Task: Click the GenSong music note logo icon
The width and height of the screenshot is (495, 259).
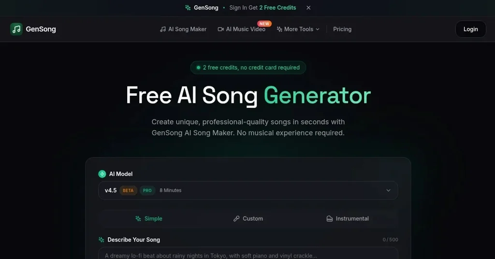Action: click(x=16, y=29)
